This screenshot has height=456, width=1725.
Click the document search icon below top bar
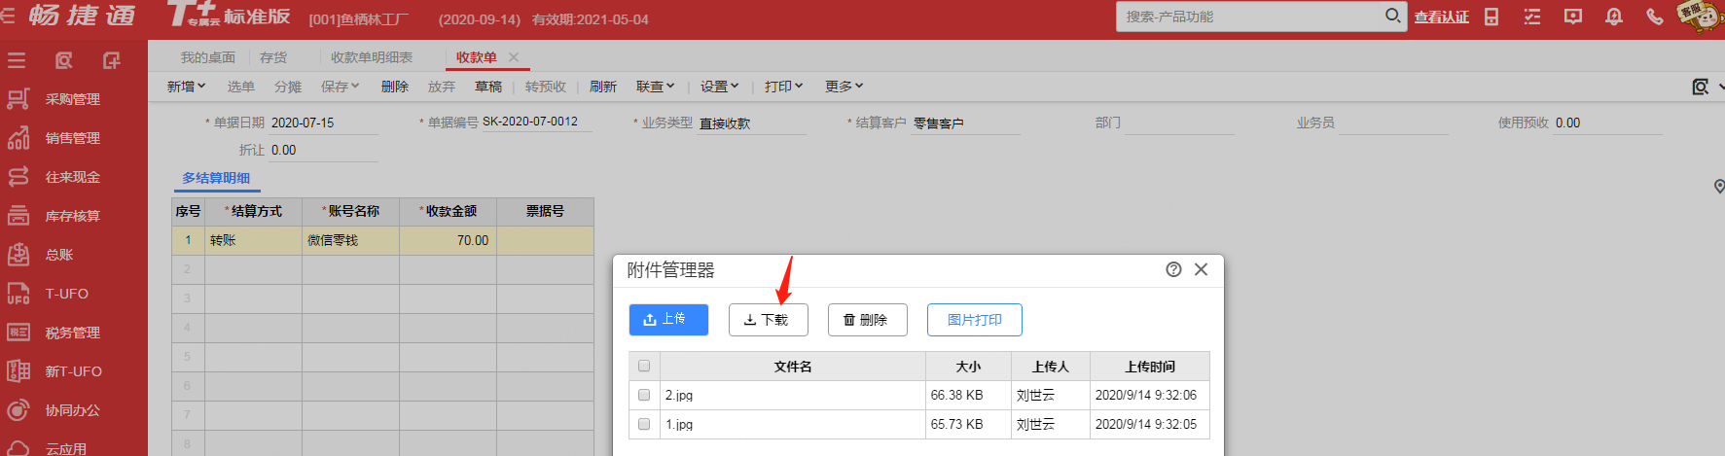point(1701,87)
